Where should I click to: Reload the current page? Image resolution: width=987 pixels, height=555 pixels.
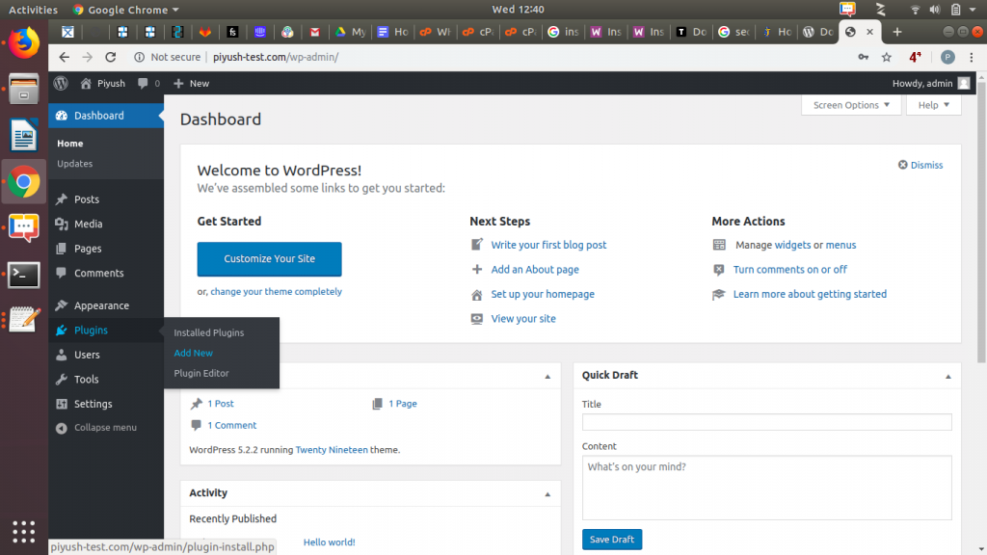(x=111, y=57)
